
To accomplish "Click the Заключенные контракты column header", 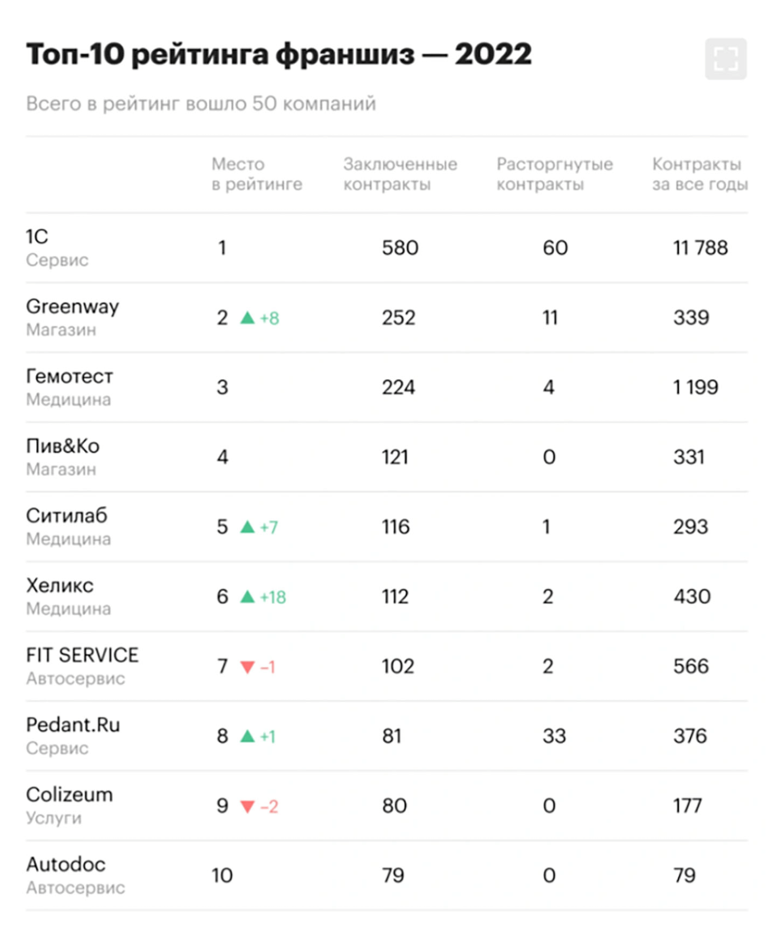I will click(x=400, y=174).
